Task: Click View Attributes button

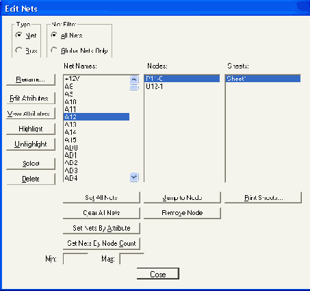Action: (x=31, y=114)
